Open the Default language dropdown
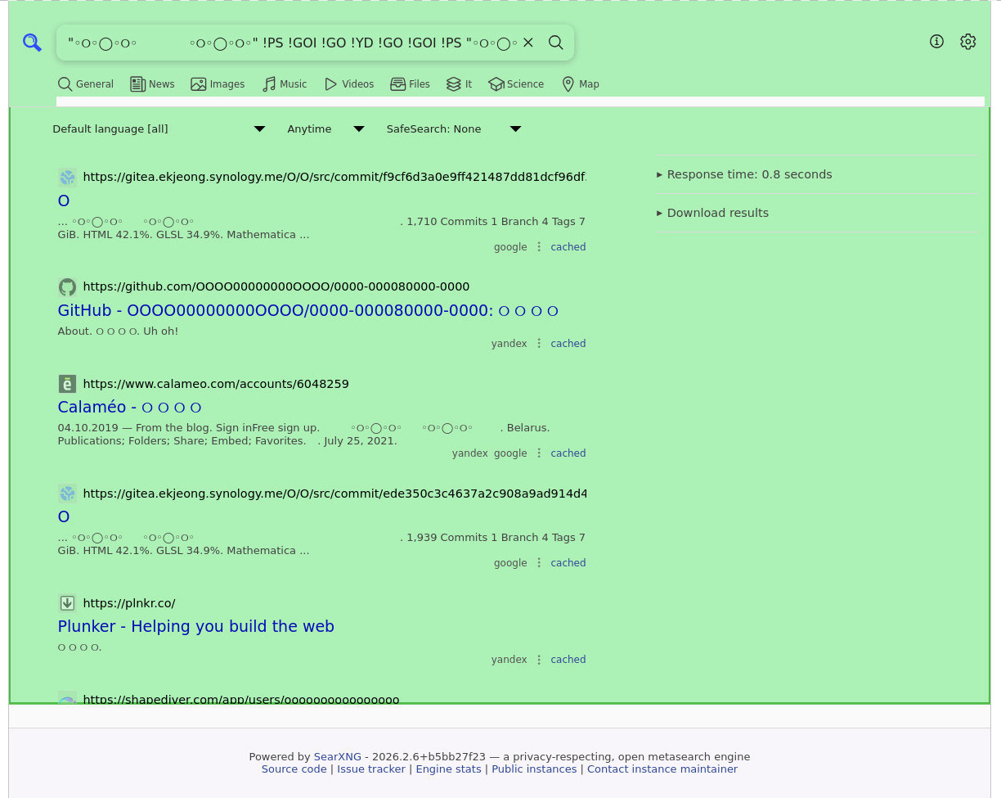This screenshot has width=1001, height=798. point(159,128)
